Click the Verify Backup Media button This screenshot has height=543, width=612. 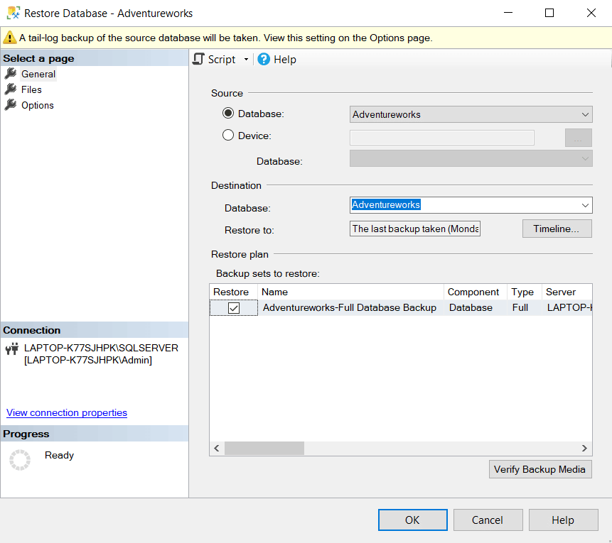(540, 469)
